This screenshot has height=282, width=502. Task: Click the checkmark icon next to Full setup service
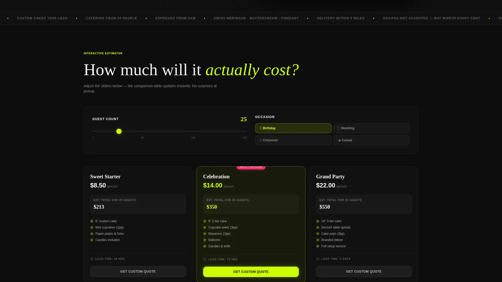click(318, 246)
